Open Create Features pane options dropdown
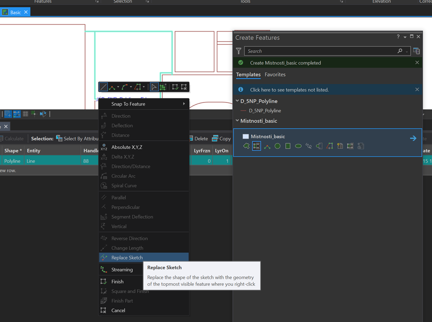Image resolution: width=432 pixels, height=322 pixels. click(x=405, y=37)
